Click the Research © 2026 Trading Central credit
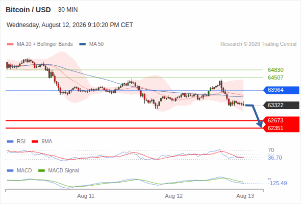 (258, 44)
